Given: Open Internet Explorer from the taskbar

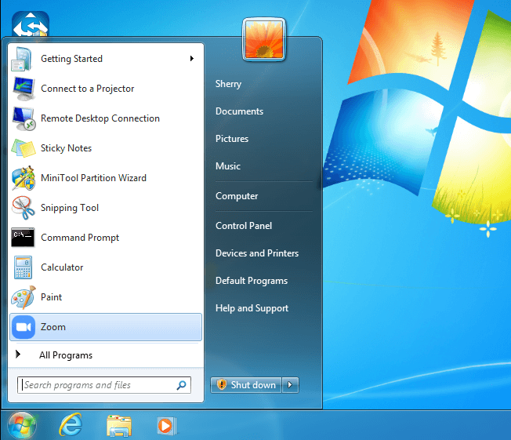Looking at the screenshot, I should tap(71, 425).
